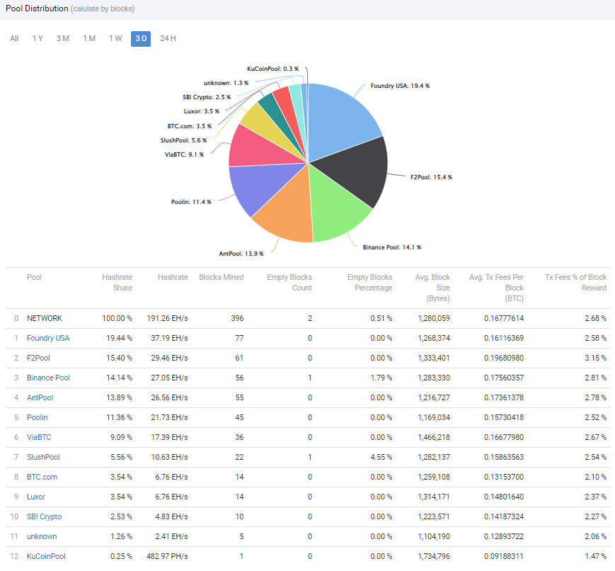Click the Empty Blocks Count column header
615x571 pixels.
pyautogui.click(x=289, y=283)
